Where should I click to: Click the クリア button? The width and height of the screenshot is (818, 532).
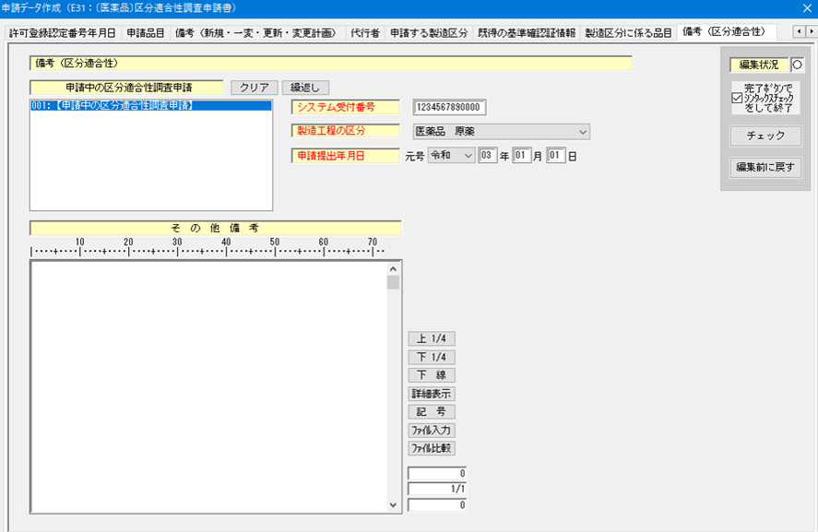point(254,88)
